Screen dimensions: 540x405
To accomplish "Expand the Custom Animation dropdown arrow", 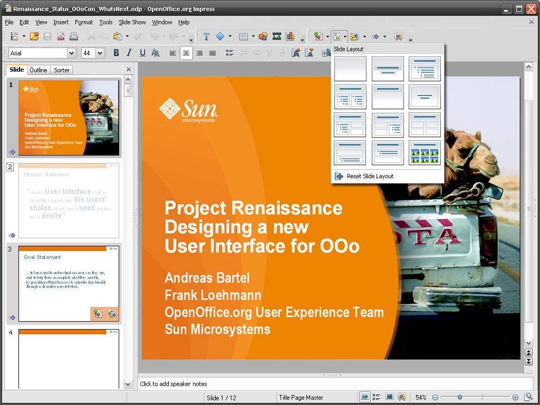I will (384, 36).
